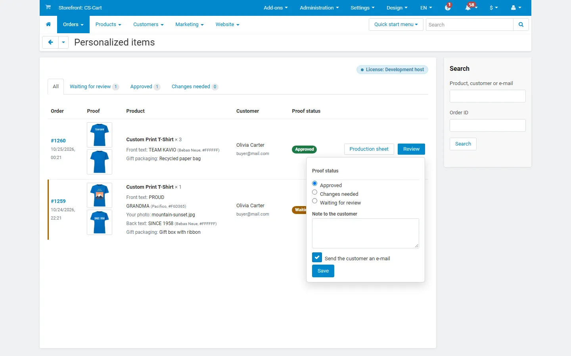The height and width of the screenshot is (356, 571).
Task: Go to the home dashboard icon
Action: 48,25
